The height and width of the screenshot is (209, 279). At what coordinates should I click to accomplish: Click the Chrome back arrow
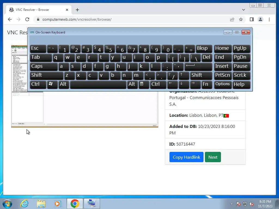point(10,19)
